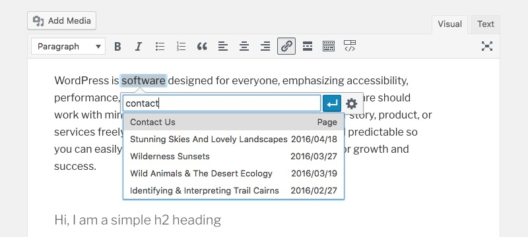Insert Read More tag
The height and width of the screenshot is (237, 528).
pyautogui.click(x=308, y=46)
